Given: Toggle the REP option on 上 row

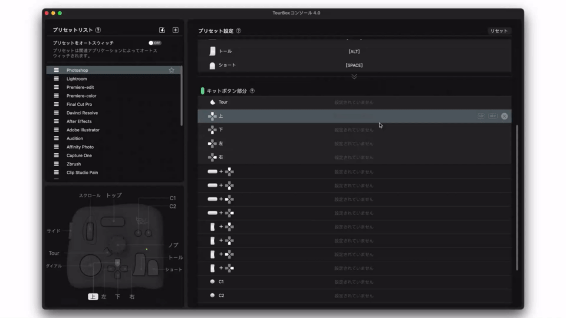Looking at the screenshot, I should (492, 116).
